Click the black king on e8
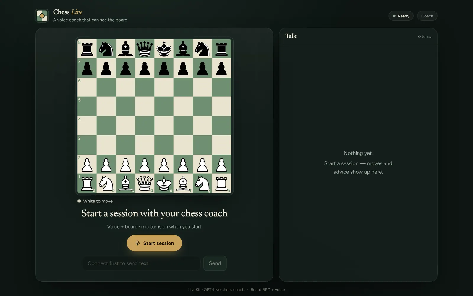The height and width of the screenshot is (296, 473). 164,49
